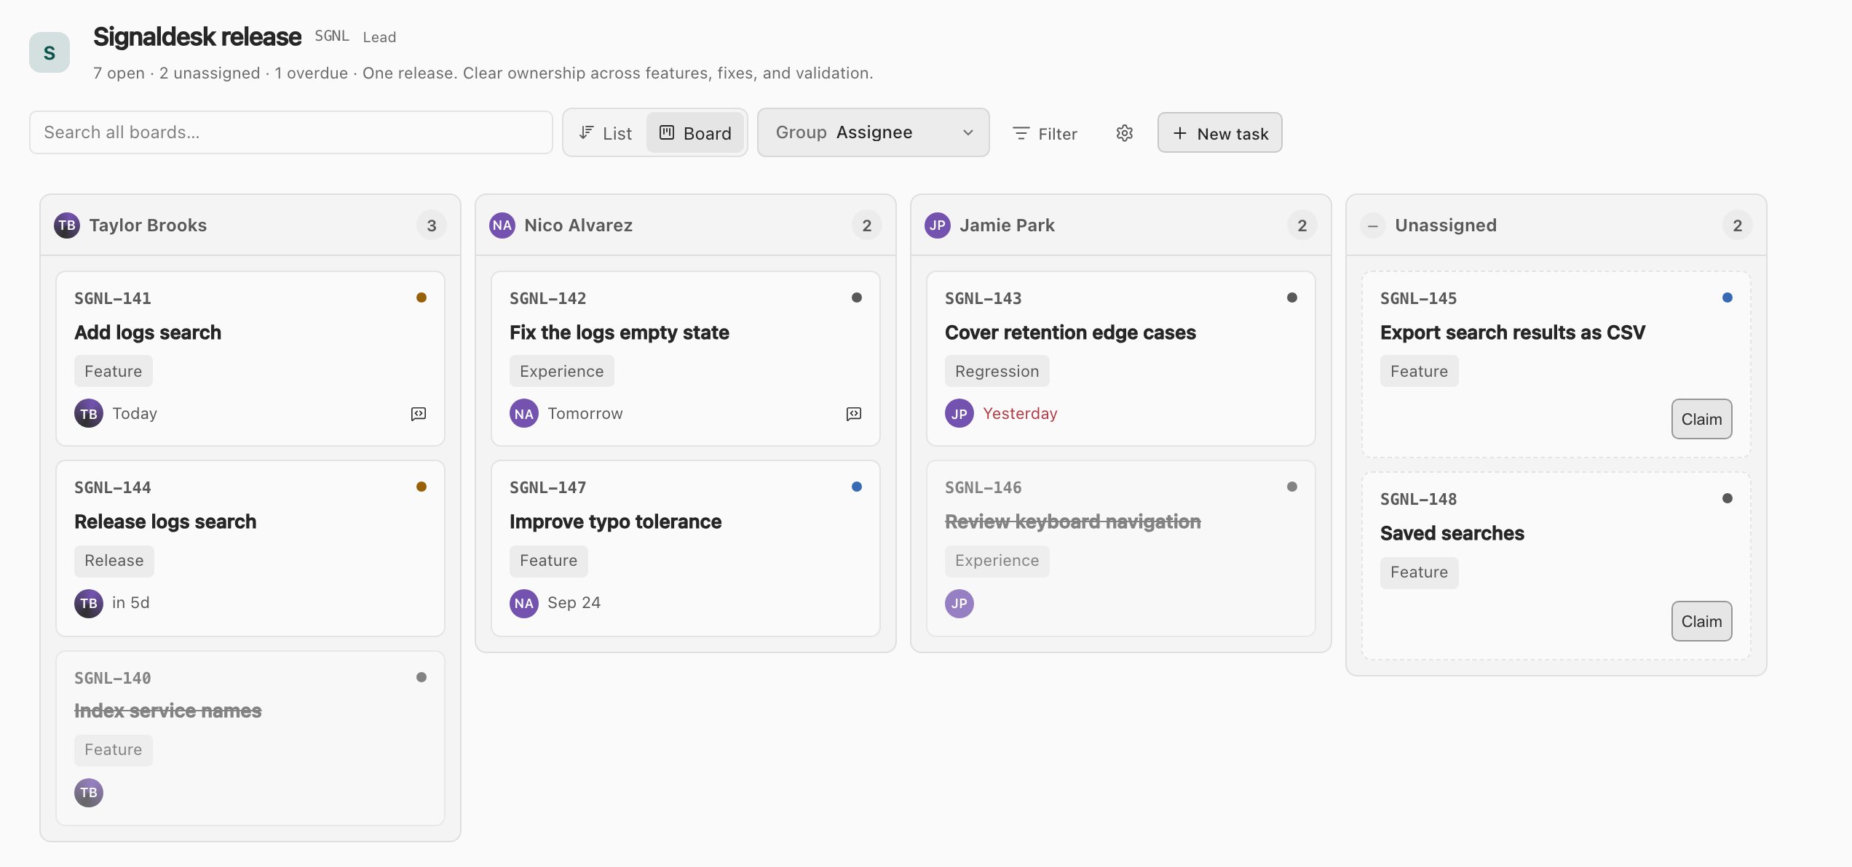Click the overdue Yesterday due date

(1020, 414)
